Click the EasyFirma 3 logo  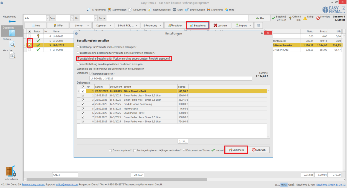point(334,9)
